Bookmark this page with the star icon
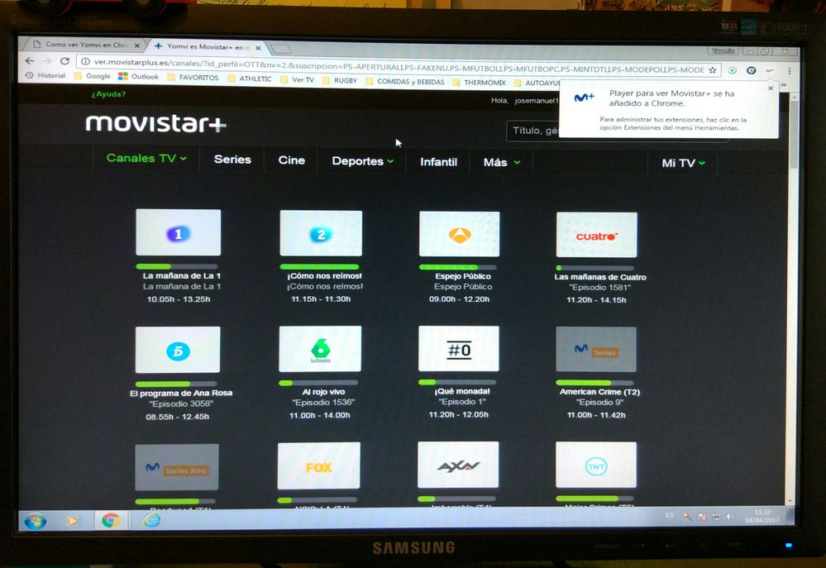 pyautogui.click(x=713, y=70)
